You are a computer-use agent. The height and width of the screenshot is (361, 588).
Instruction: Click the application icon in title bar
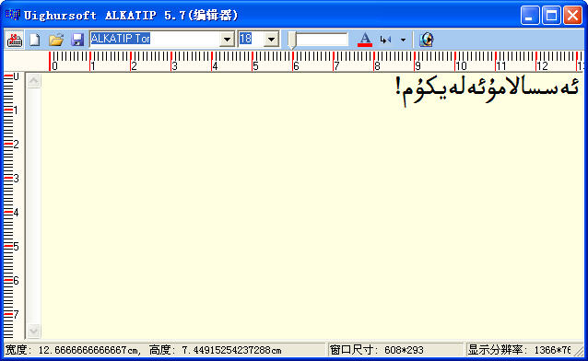(x=13, y=15)
